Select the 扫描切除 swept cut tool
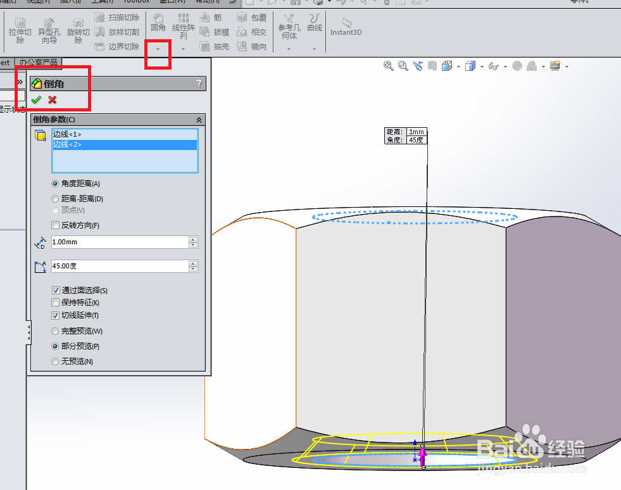 pyautogui.click(x=117, y=18)
